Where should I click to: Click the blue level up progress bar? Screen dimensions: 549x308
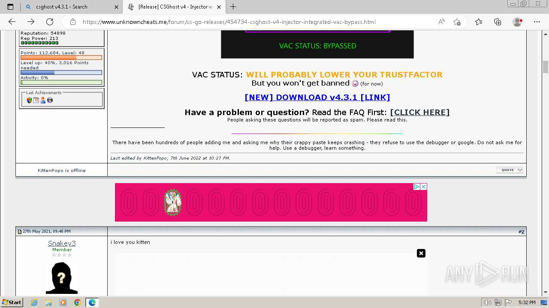pos(61,73)
